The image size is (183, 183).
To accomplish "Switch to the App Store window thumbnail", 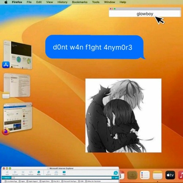I will (x=18, y=55).
